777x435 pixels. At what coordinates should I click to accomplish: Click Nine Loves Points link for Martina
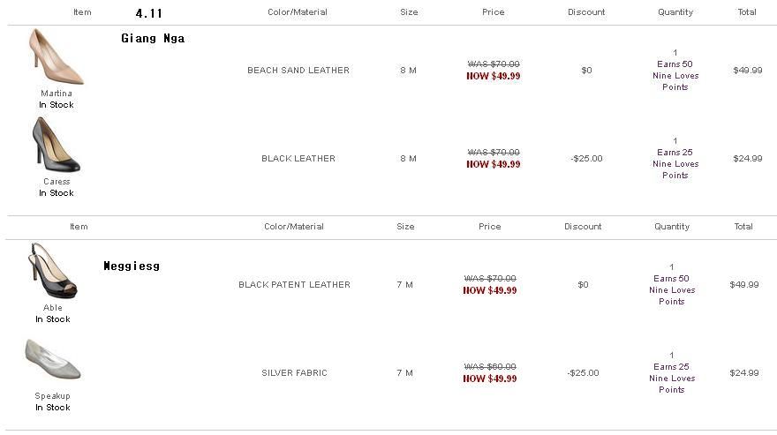[675, 81]
